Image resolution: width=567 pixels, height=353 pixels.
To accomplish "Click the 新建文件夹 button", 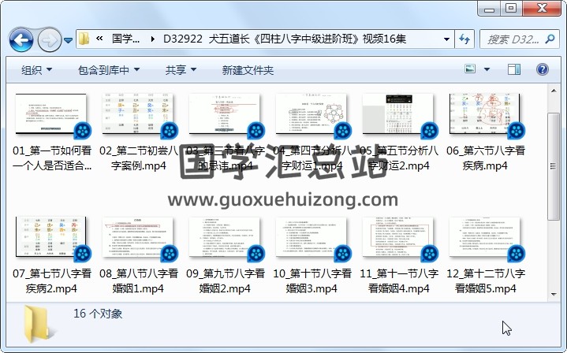I will (248, 70).
